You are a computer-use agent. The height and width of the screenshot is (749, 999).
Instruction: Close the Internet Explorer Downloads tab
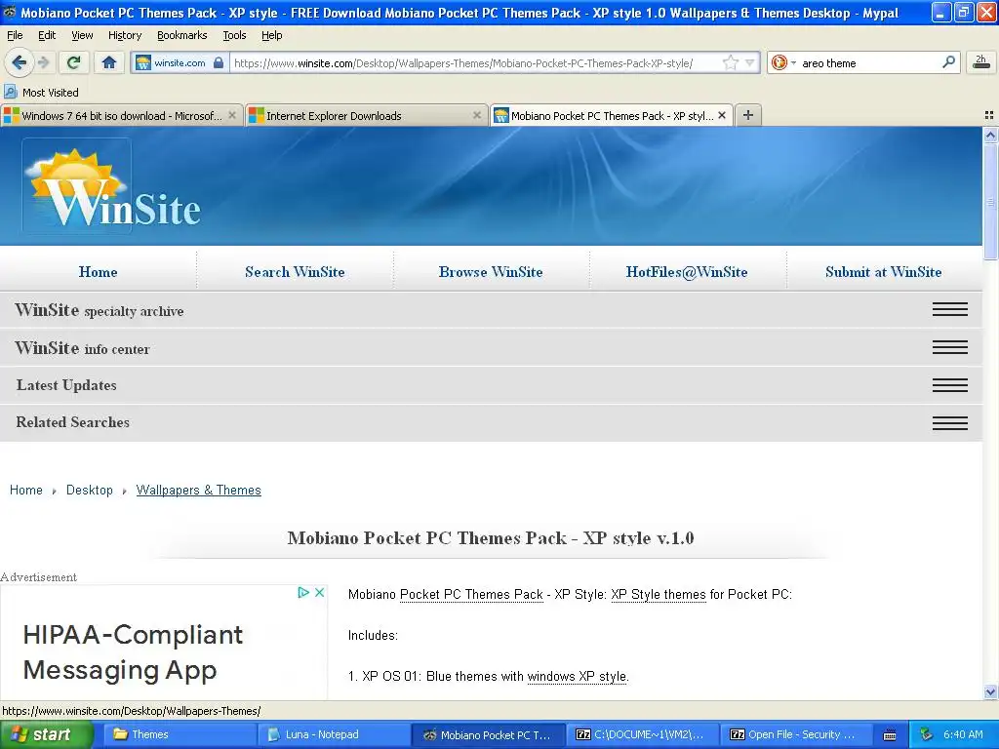(x=476, y=115)
